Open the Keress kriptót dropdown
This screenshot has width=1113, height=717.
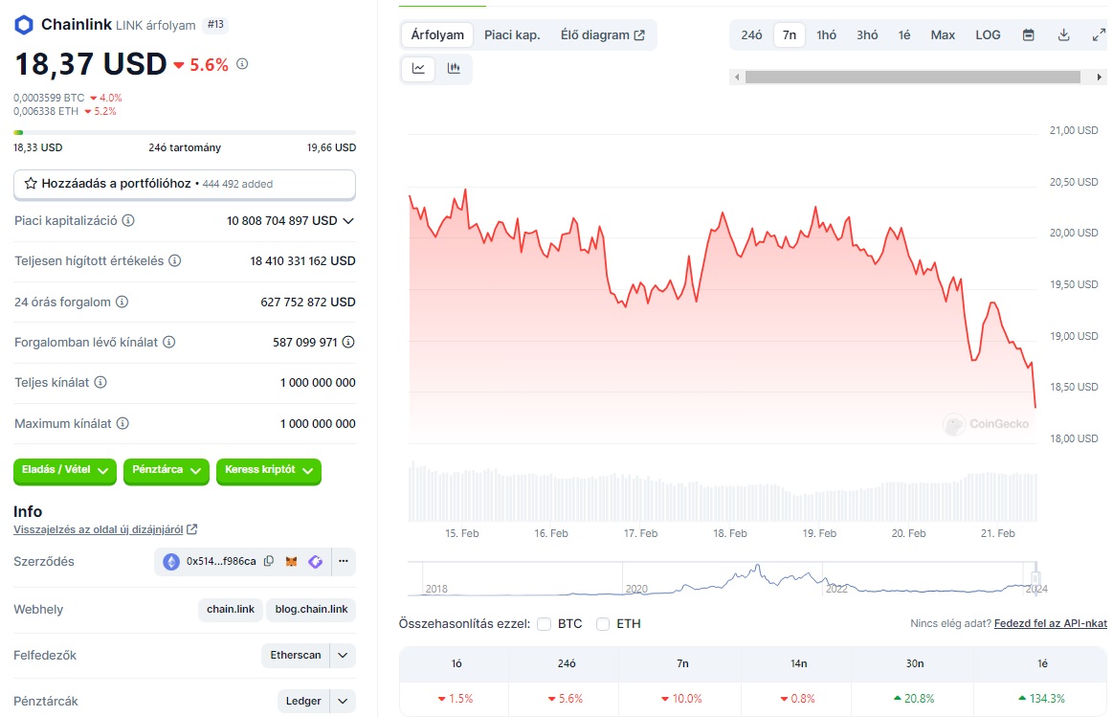[268, 471]
